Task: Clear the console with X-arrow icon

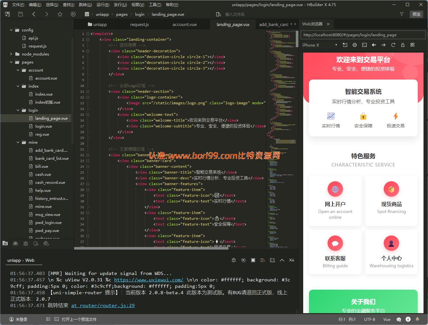Action: (292, 260)
